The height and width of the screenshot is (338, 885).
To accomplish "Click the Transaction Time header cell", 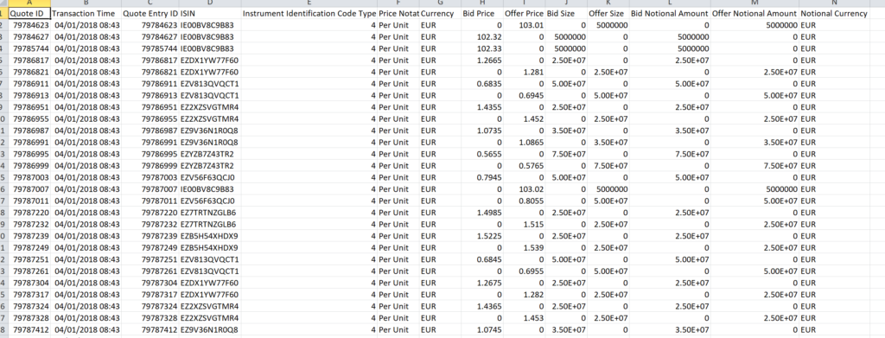I will coord(86,14).
